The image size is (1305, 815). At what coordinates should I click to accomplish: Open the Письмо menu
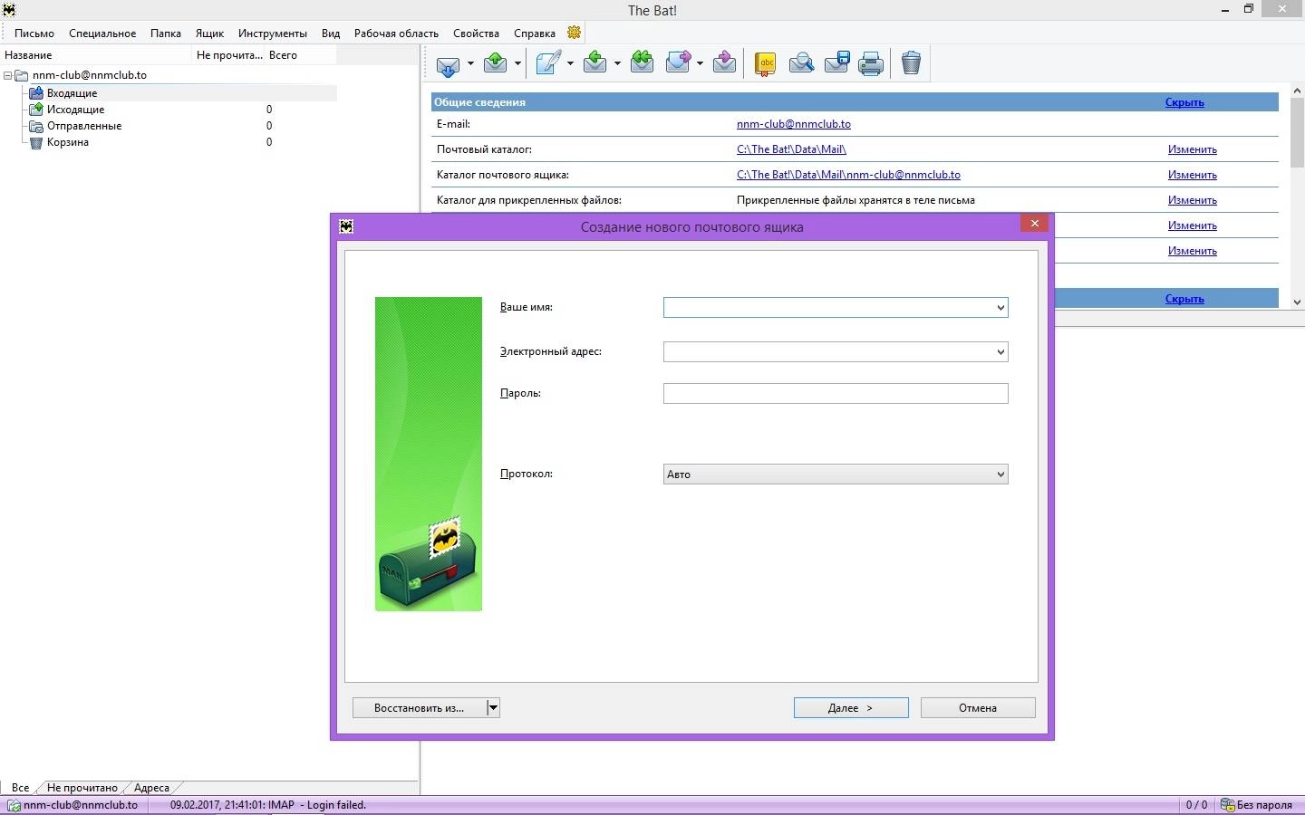(x=34, y=34)
